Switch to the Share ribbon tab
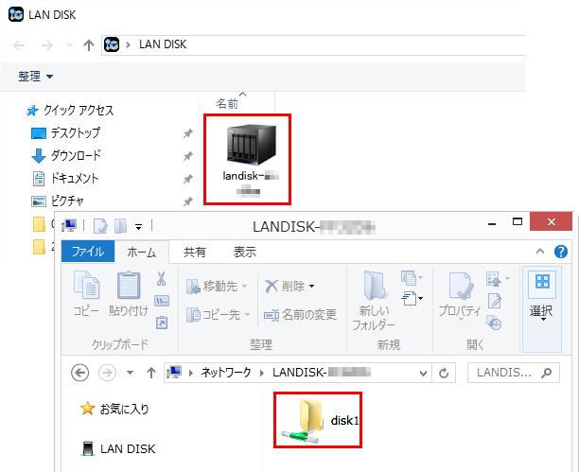 (x=195, y=253)
